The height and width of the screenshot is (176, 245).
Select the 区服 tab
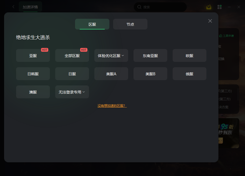(92, 24)
